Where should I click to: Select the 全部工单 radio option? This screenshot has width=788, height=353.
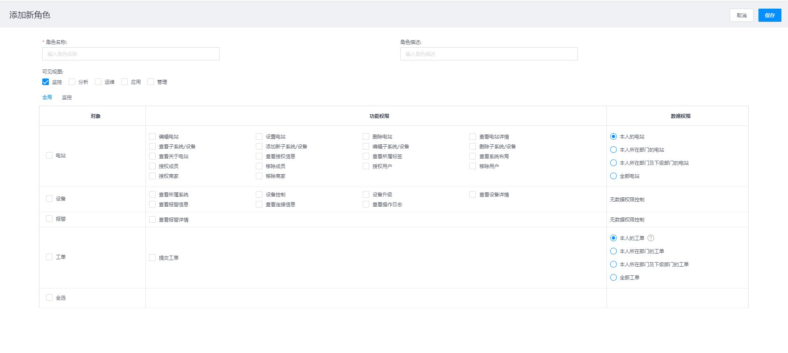tap(613, 277)
